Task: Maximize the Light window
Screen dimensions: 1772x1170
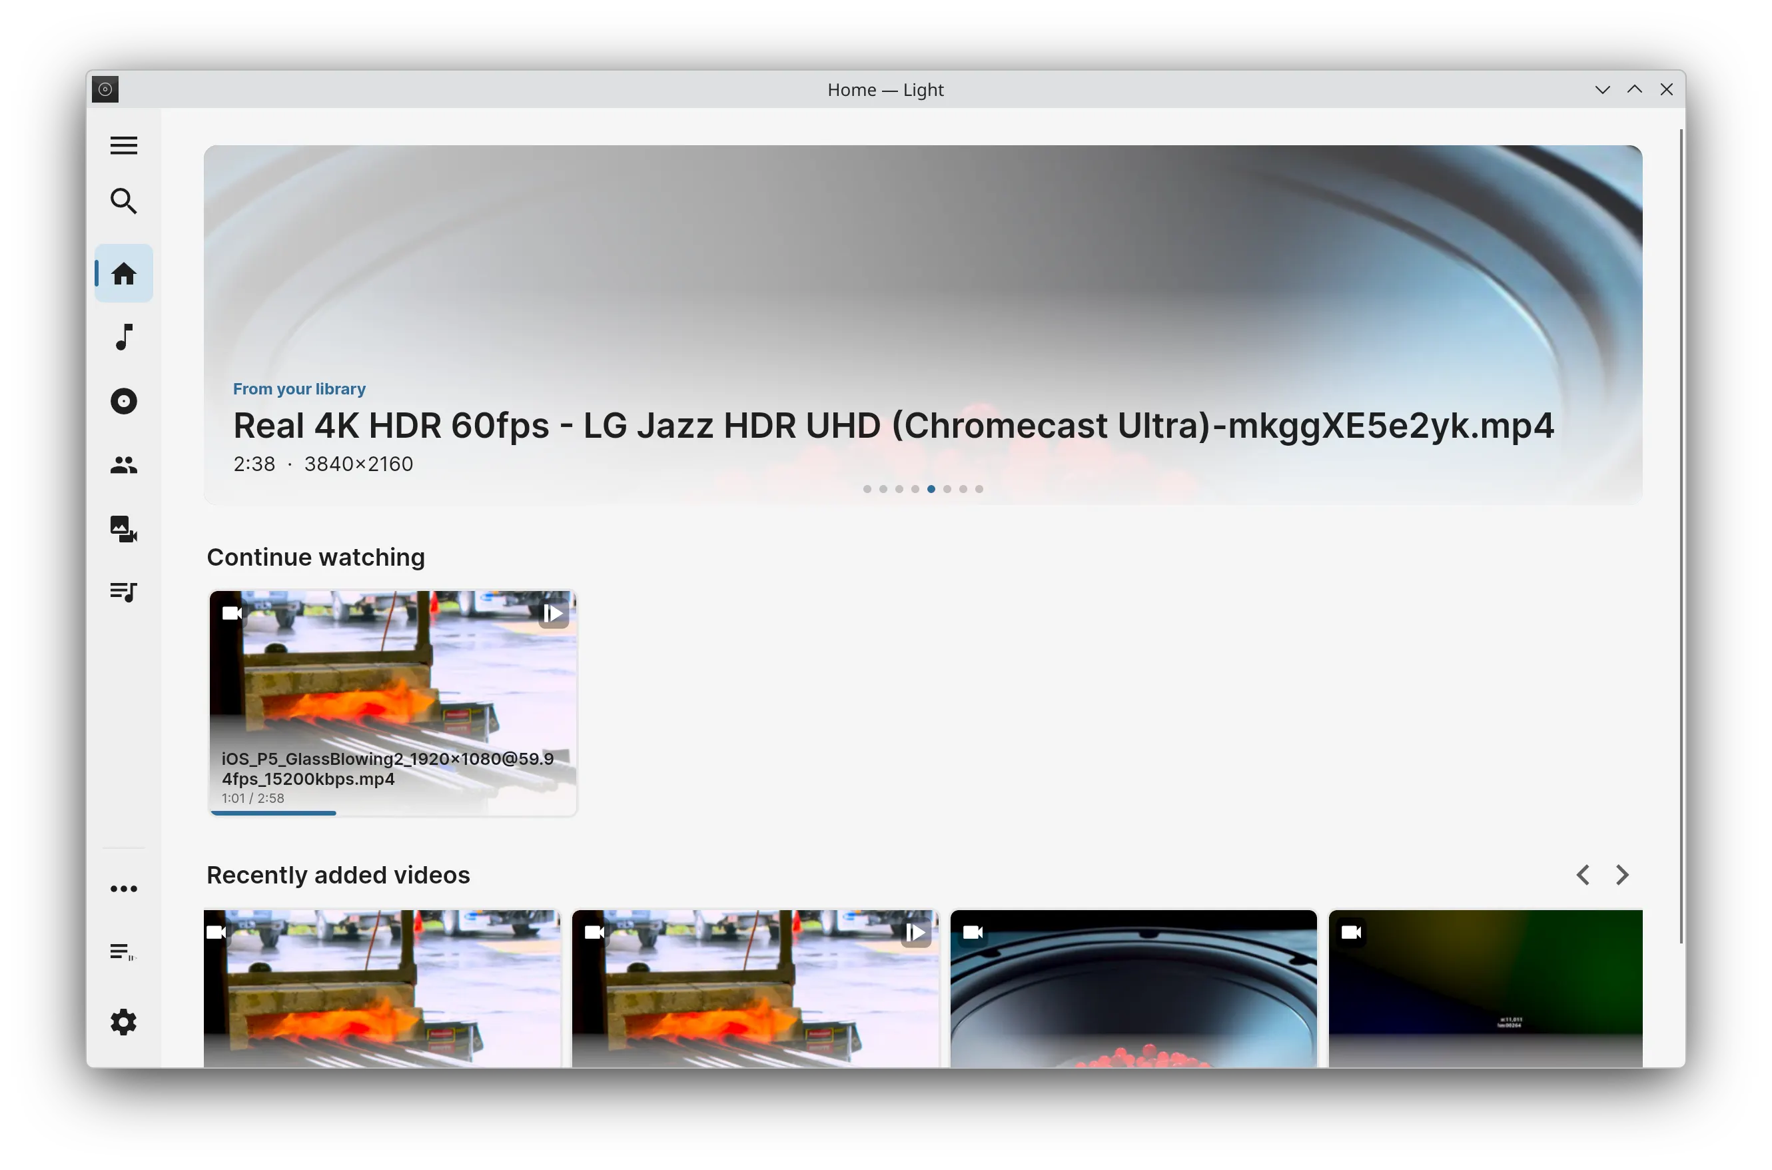Action: (1635, 89)
